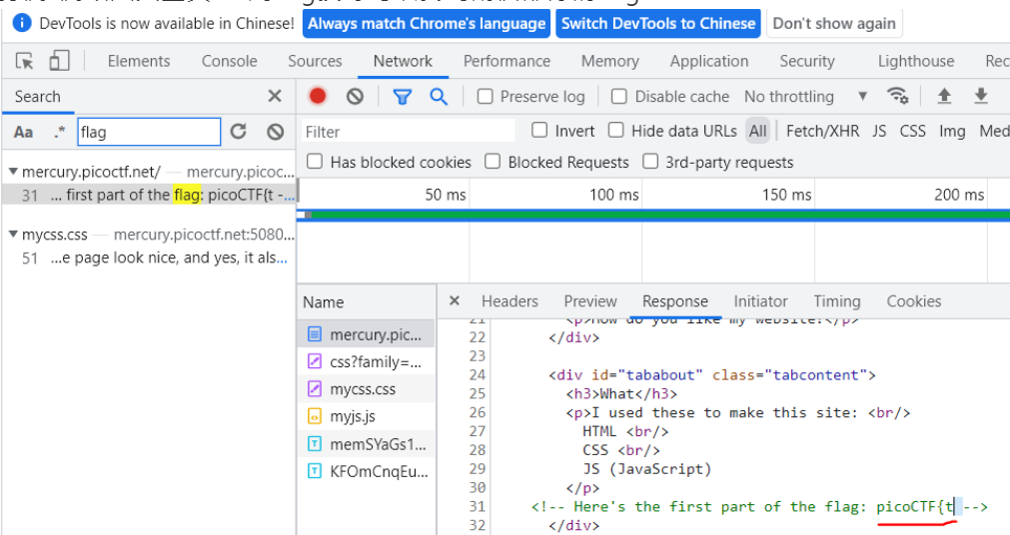This screenshot has width=1010, height=535.
Task: Close the Search panel
Action: 275,96
